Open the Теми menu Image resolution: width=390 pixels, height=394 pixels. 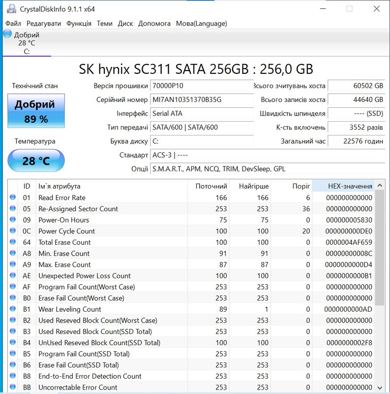(x=105, y=23)
